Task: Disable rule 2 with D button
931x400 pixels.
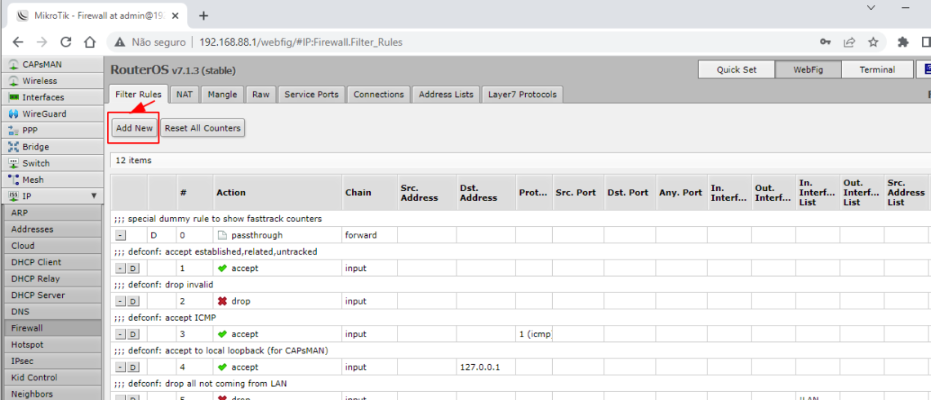Action: tap(133, 301)
